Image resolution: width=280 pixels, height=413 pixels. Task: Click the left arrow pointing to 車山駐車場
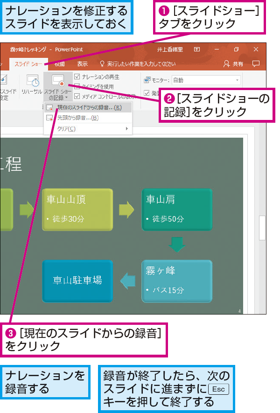point(128,281)
